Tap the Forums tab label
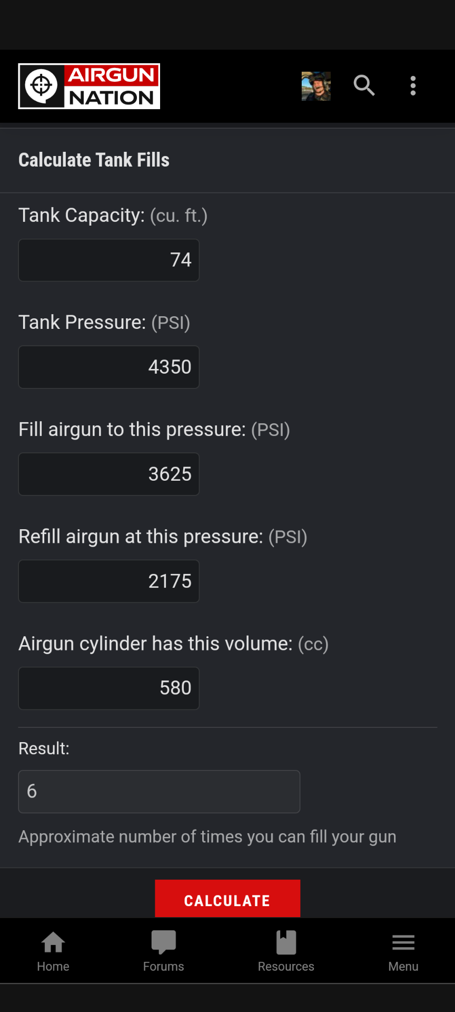The height and width of the screenshot is (1012, 455). click(x=164, y=967)
